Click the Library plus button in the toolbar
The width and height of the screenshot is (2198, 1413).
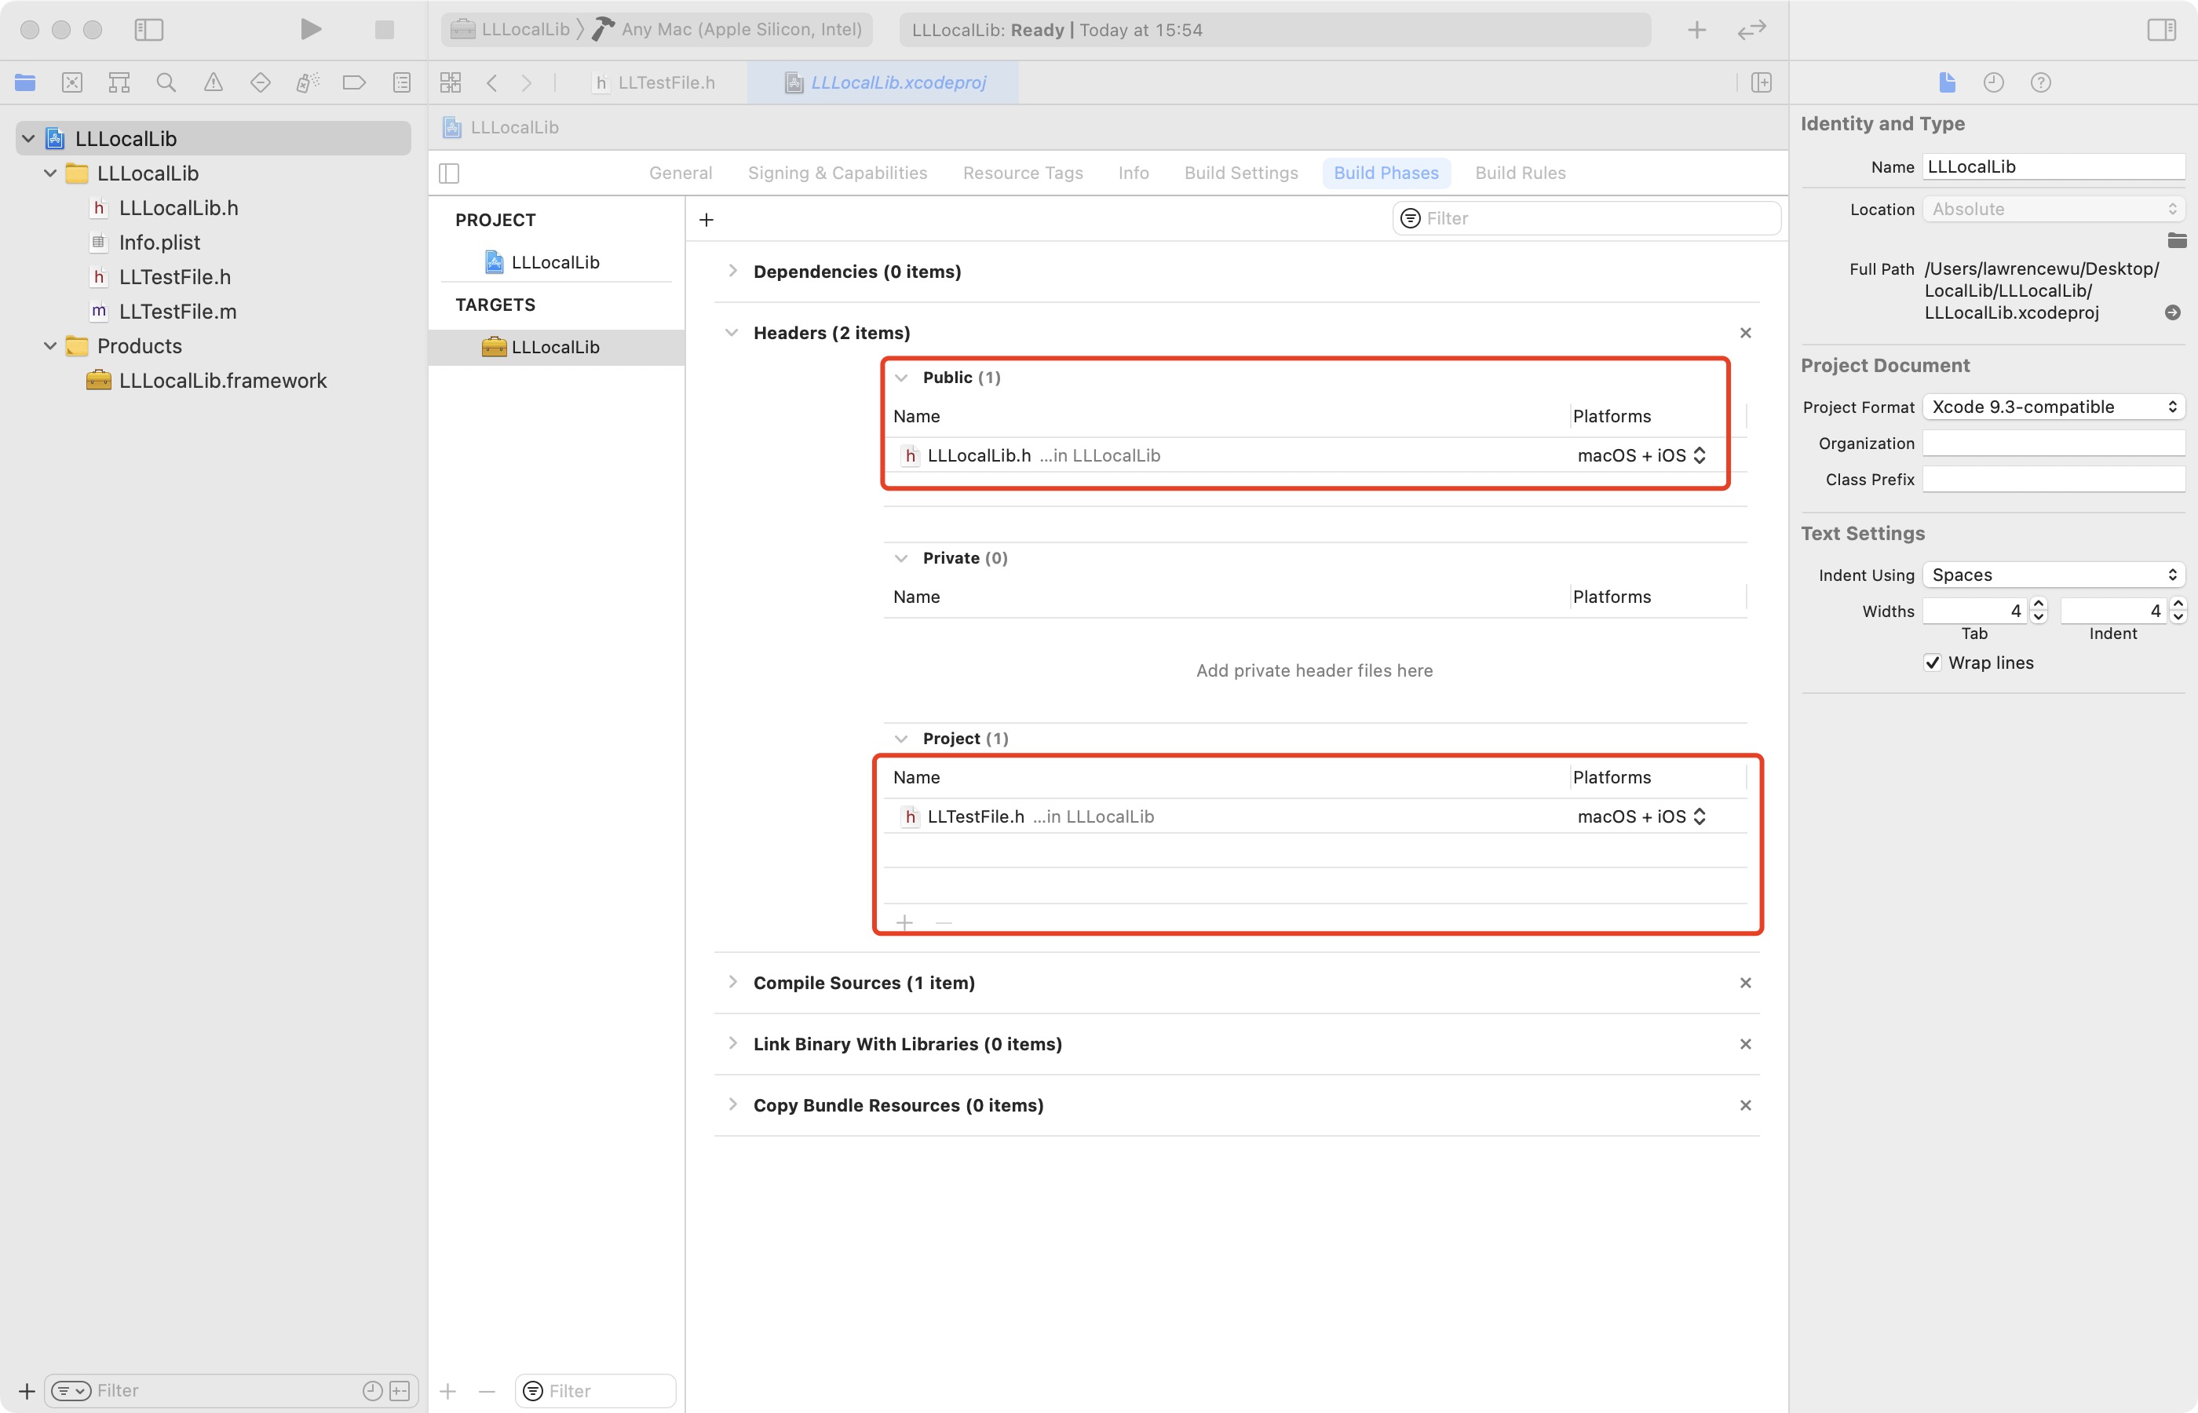tap(1697, 31)
